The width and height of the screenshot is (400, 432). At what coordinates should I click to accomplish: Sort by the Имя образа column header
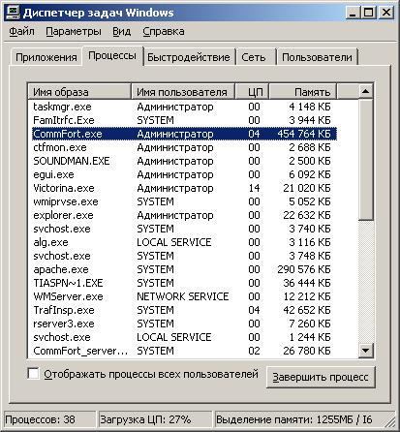(x=79, y=92)
